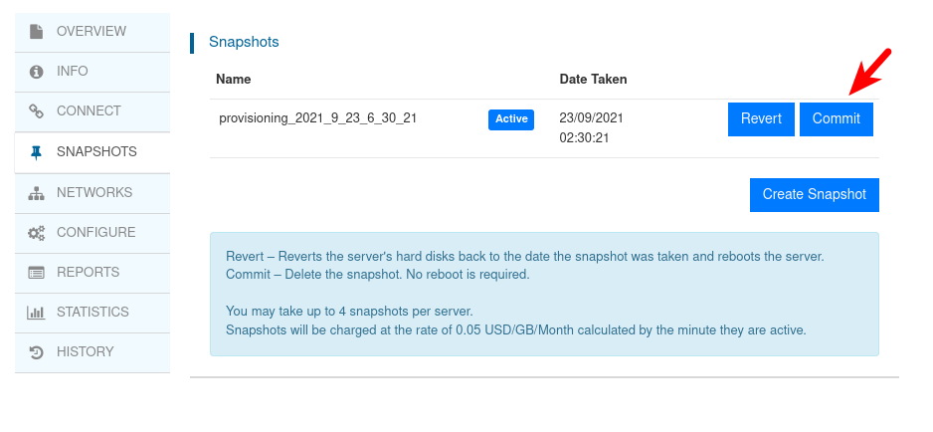The width and height of the screenshot is (933, 432).
Task: Revert the provisioning snapshot
Action: pyautogui.click(x=761, y=119)
